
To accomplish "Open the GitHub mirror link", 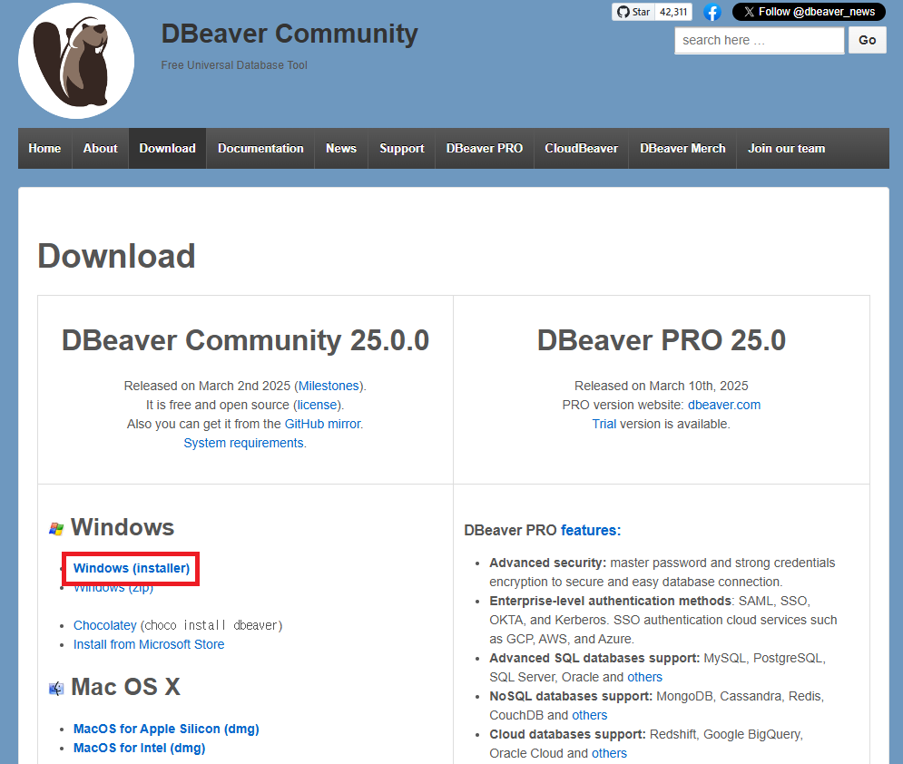I will (322, 424).
